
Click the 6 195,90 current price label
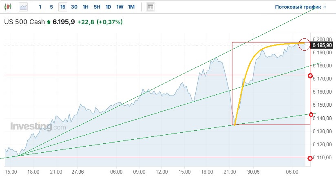tap(322, 45)
